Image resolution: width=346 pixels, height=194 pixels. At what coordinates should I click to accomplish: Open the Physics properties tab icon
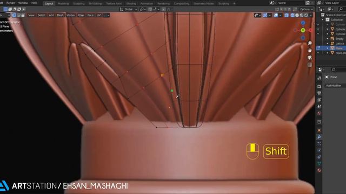click(320, 150)
